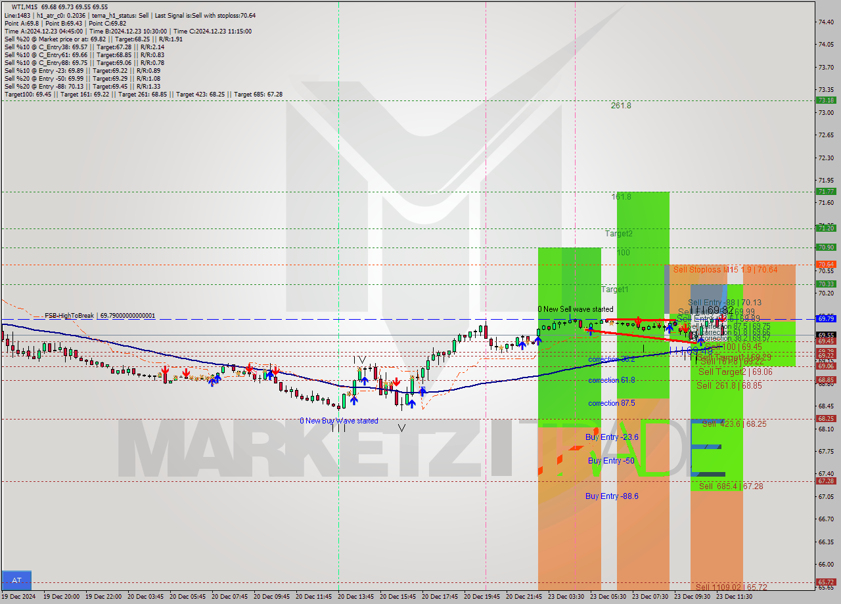Click the 'correction 61.8' label
The image size is (841, 604).
[x=612, y=380]
